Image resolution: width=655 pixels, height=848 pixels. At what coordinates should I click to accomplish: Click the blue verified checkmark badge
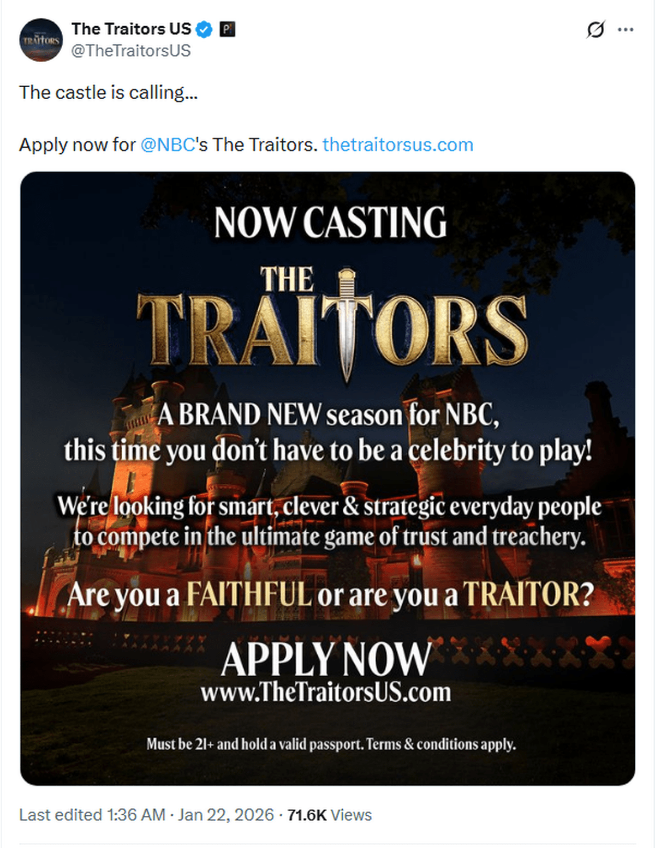204,29
